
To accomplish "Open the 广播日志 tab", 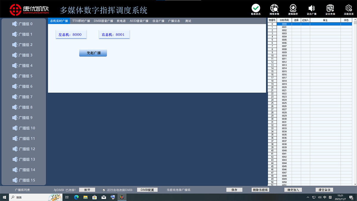I will (x=174, y=21).
